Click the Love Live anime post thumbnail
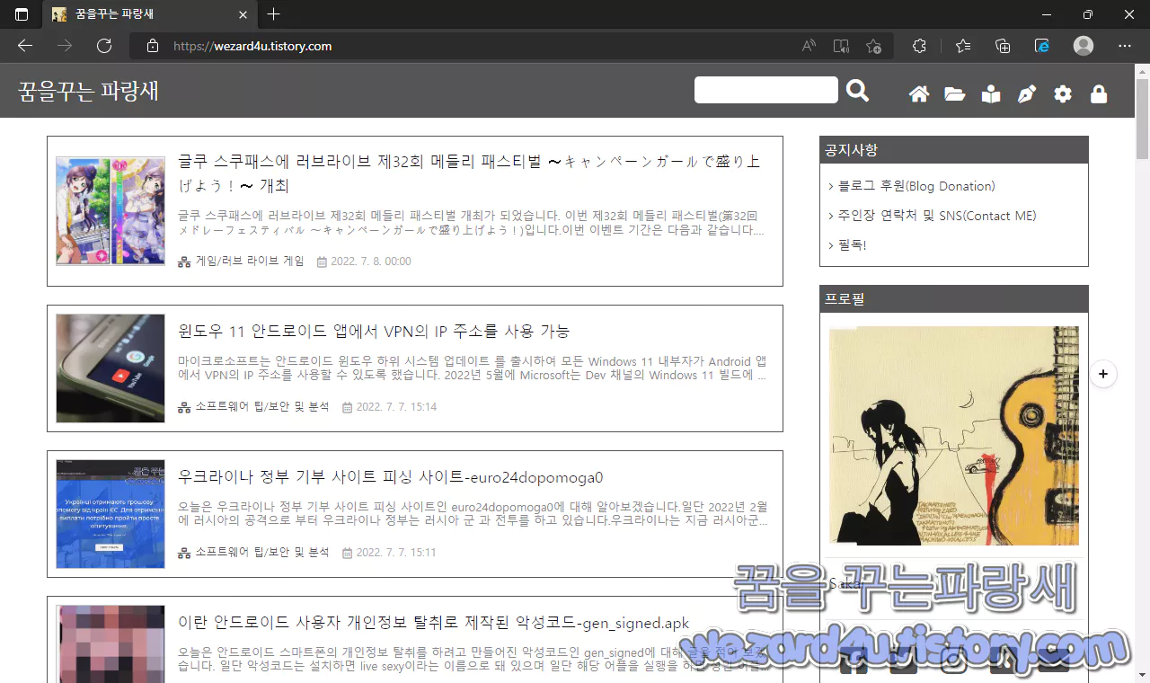 coord(111,211)
